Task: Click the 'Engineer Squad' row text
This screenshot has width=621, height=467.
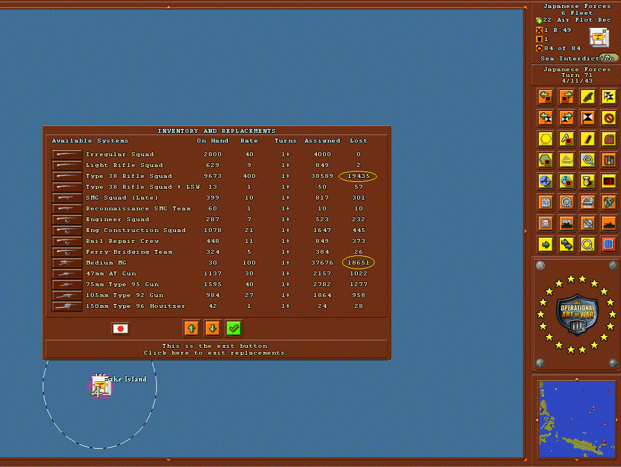Action: tap(117, 220)
